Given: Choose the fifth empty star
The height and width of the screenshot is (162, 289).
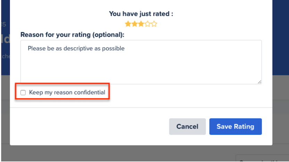Looking at the screenshot, I should 154,24.
